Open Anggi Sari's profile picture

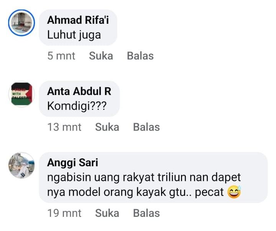[x=21, y=165]
